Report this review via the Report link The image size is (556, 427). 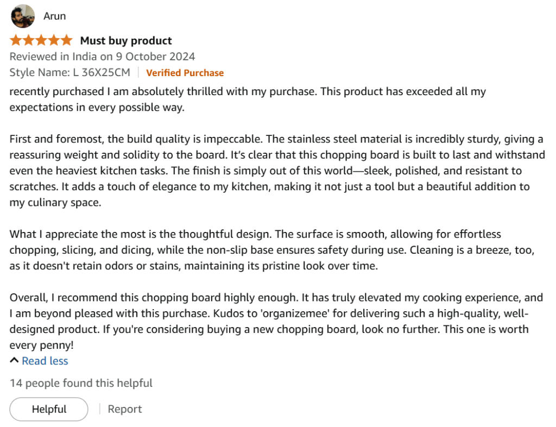(x=125, y=409)
